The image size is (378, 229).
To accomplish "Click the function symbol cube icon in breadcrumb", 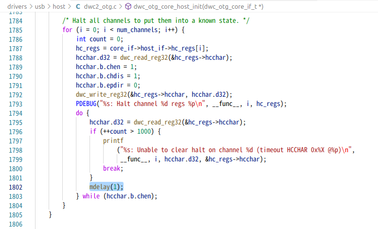I will pyautogui.click(x=128, y=6).
